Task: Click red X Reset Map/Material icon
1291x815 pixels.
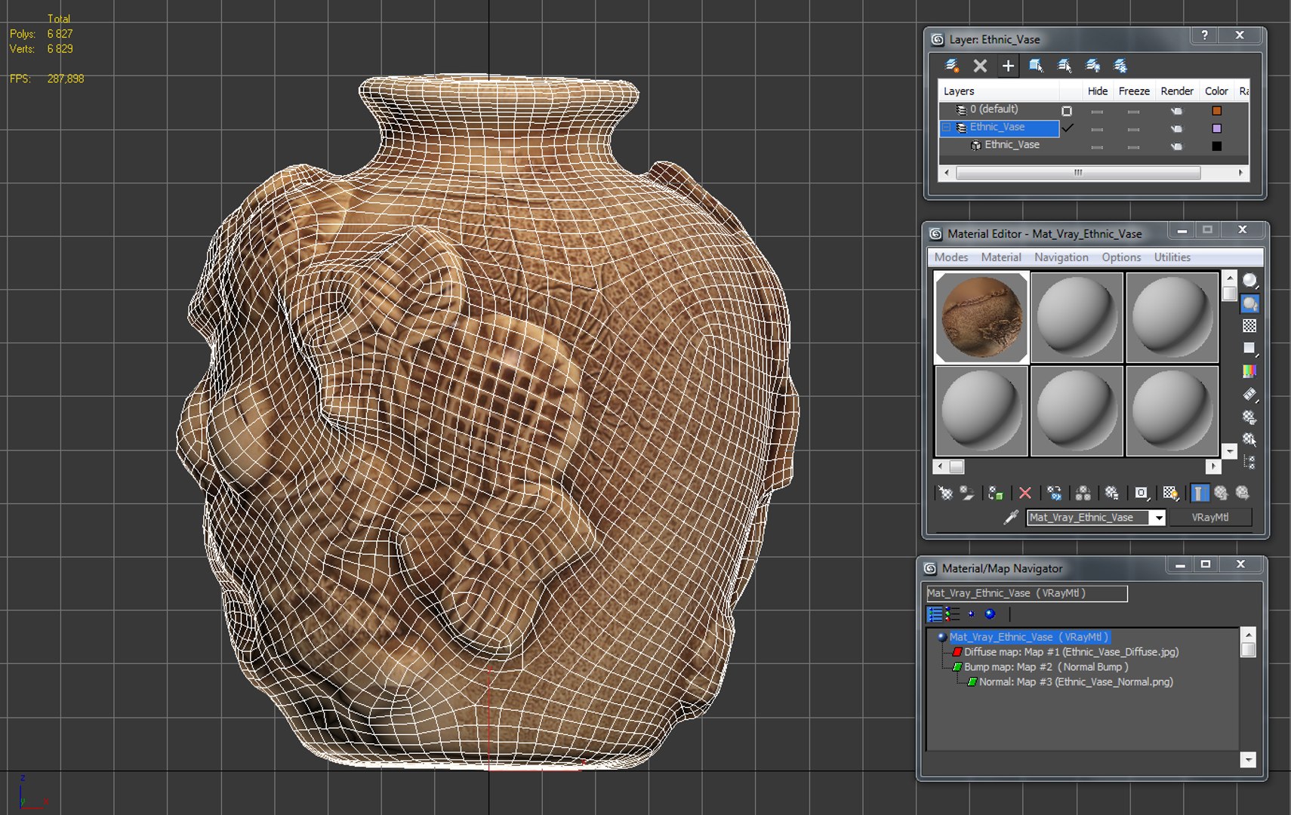Action: 1024,493
